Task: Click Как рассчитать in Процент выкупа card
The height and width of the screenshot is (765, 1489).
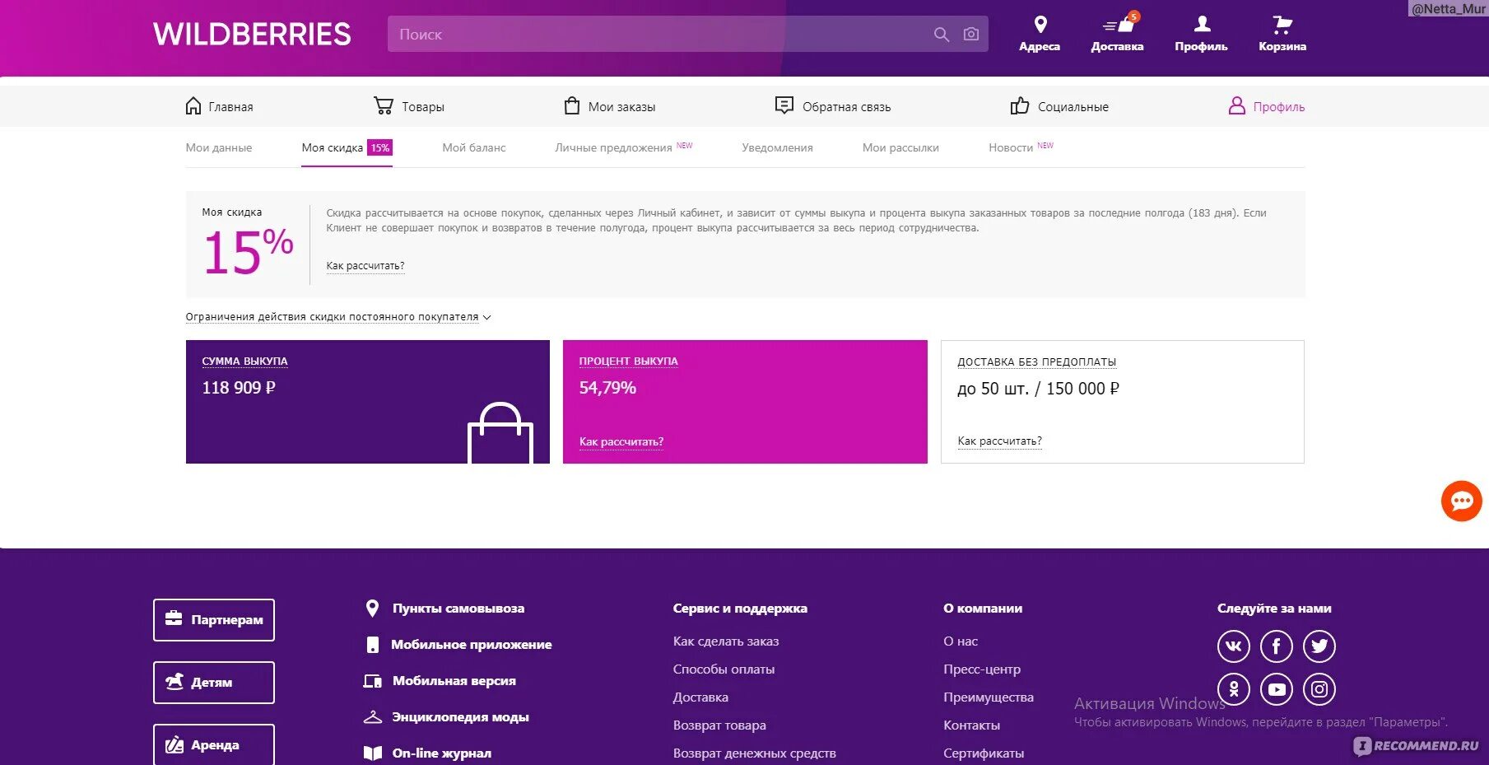Action: (621, 442)
